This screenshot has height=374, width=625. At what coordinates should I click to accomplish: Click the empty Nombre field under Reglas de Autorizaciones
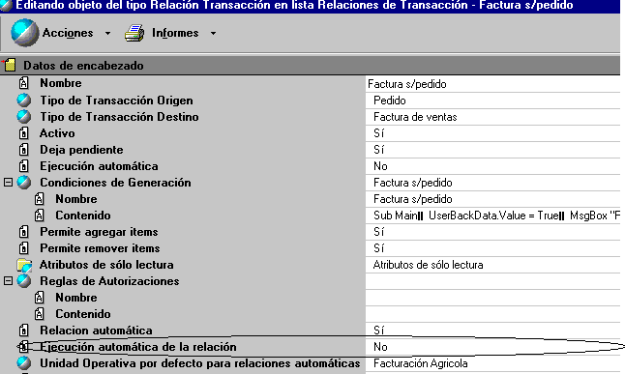[x=492, y=298]
